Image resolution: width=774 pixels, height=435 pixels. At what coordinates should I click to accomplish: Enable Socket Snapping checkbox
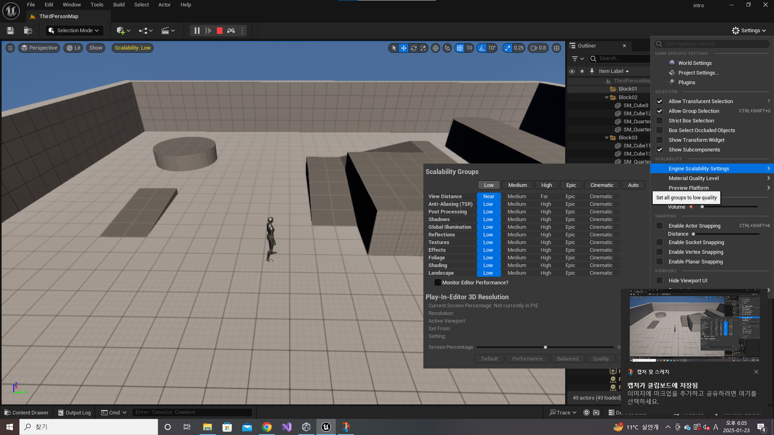(660, 242)
